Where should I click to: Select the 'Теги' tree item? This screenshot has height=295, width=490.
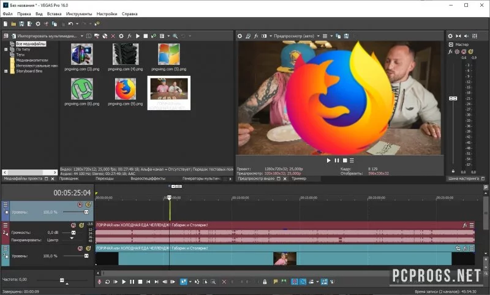[20, 54]
